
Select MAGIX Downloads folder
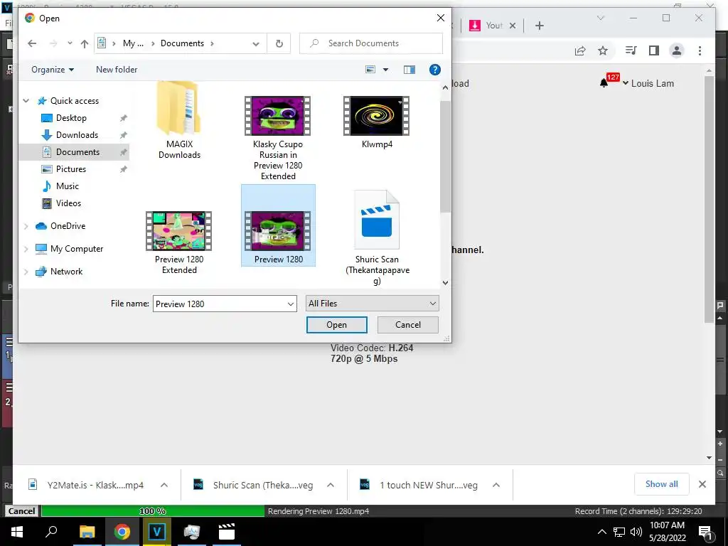tap(179, 121)
